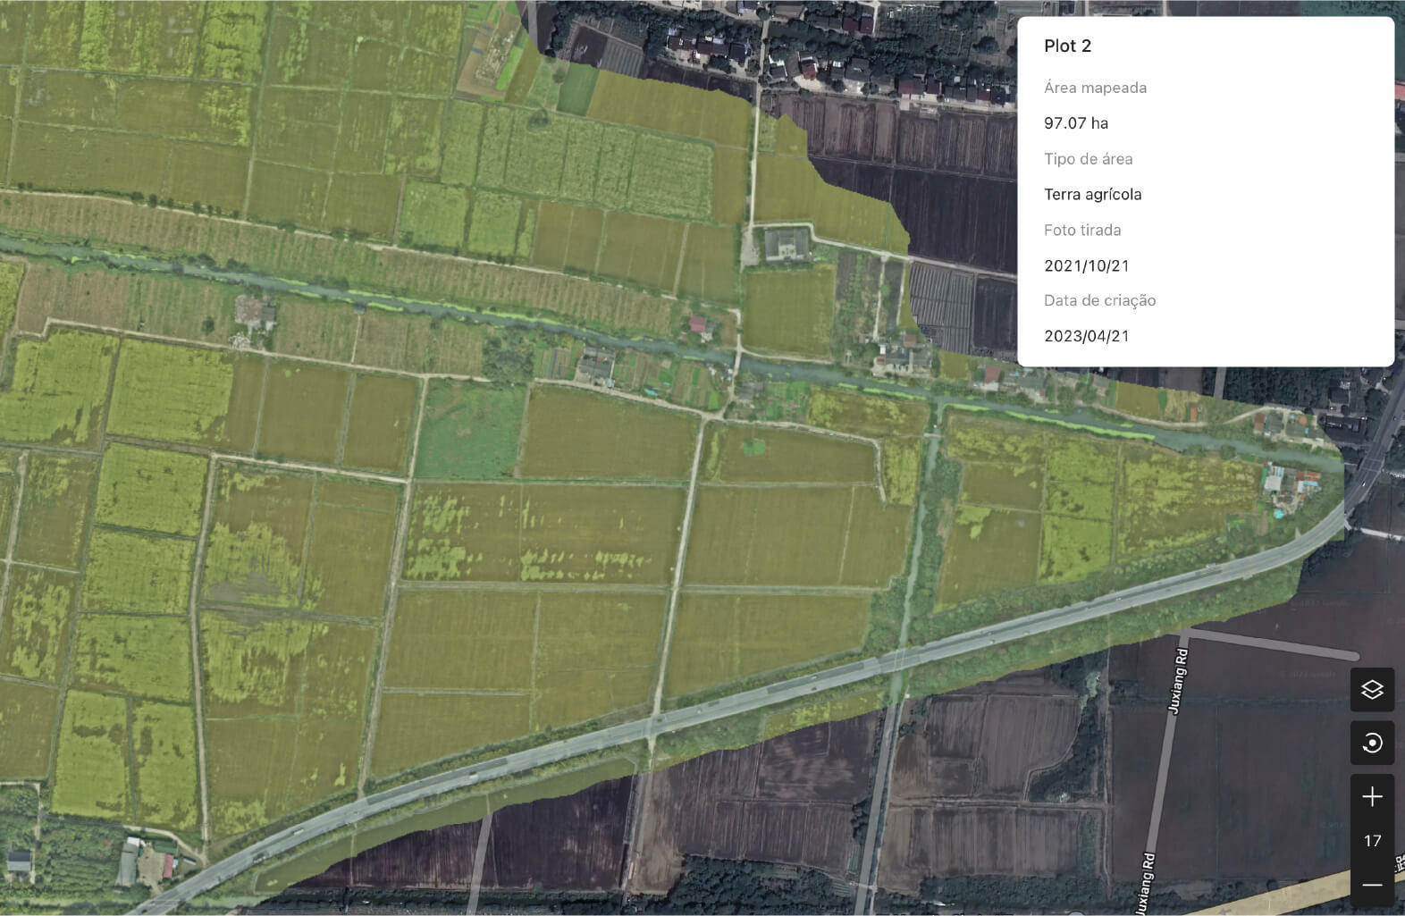Click the red-roofed building beside the canal

698,324
